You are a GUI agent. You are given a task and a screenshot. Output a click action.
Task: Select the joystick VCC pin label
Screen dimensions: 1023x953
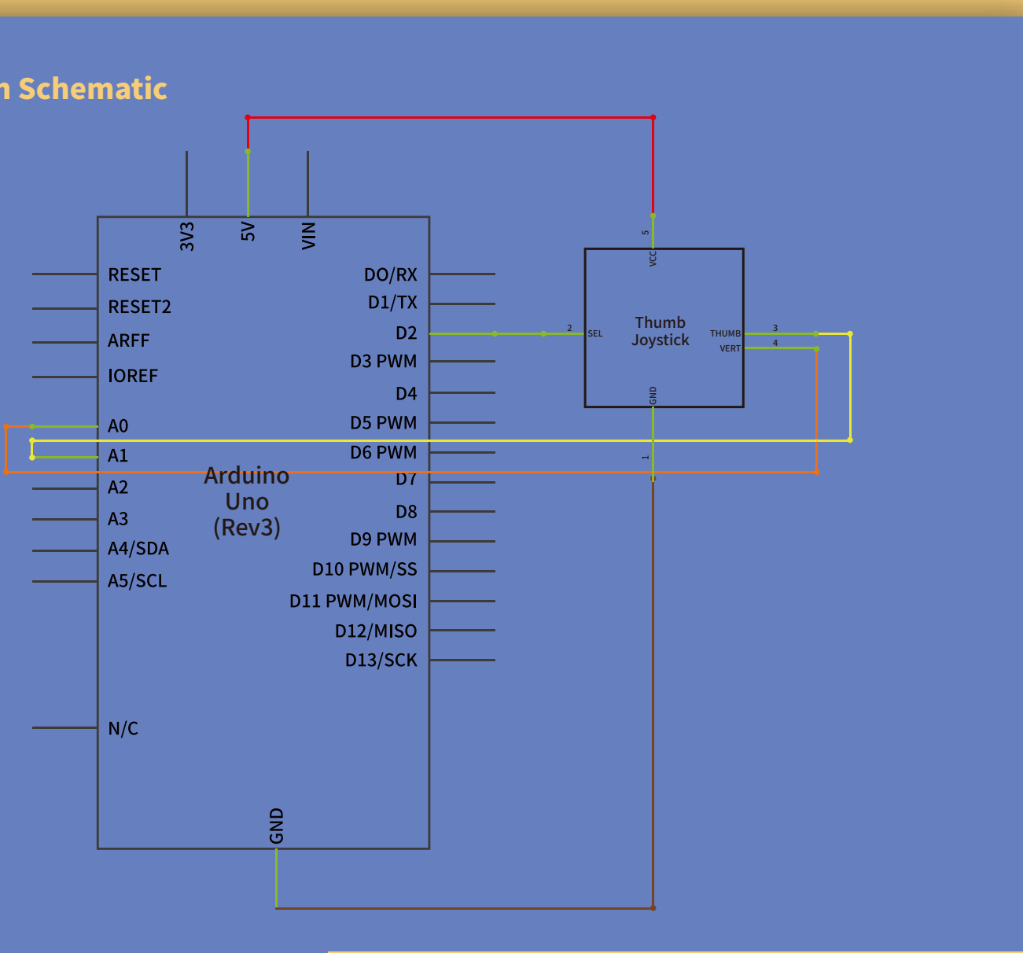point(653,259)
